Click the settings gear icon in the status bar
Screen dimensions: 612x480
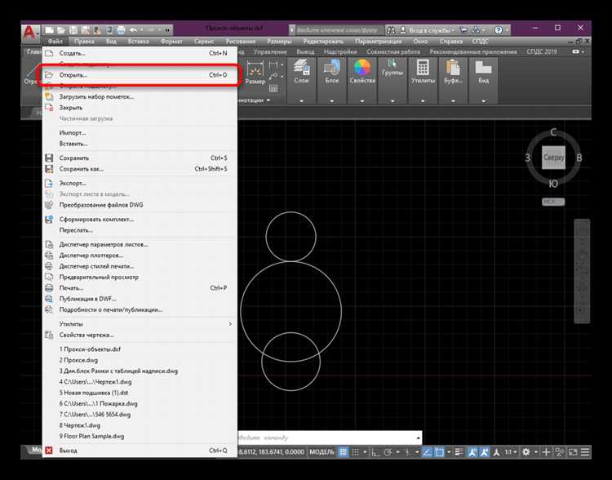[x=526, y=451]
